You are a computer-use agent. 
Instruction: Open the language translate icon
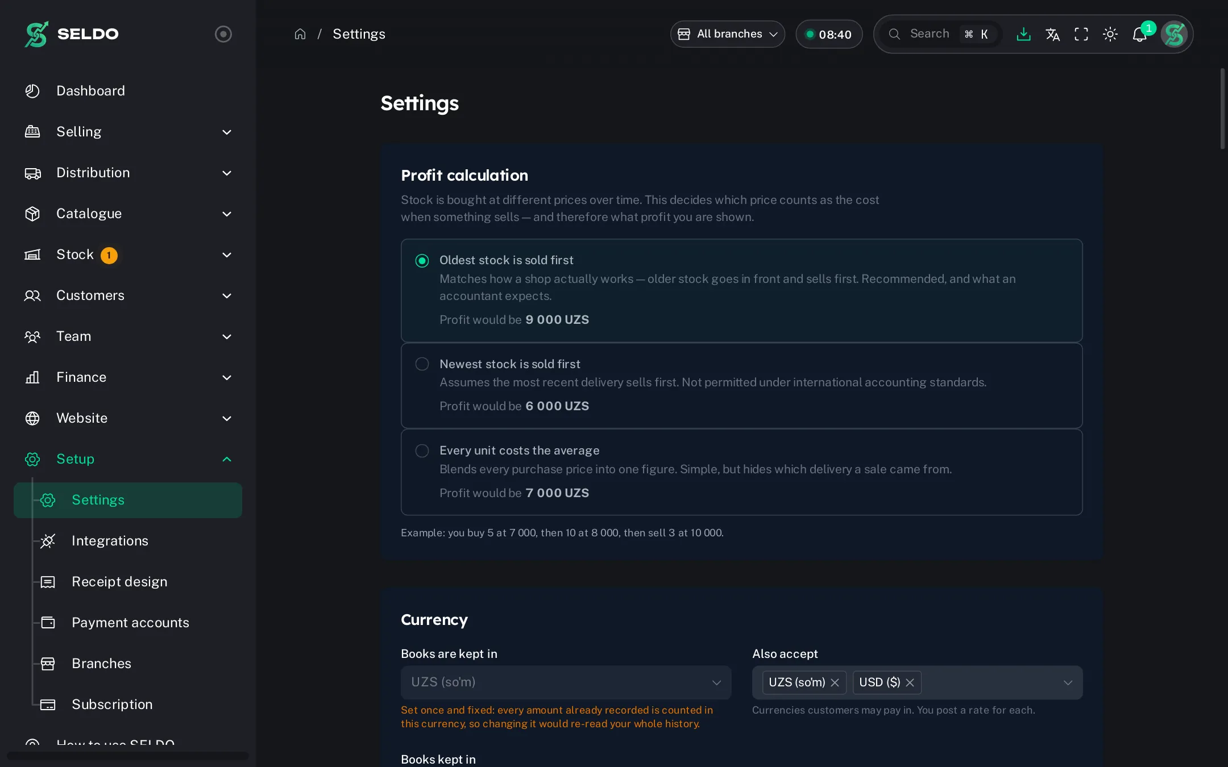coord(1052,34)
